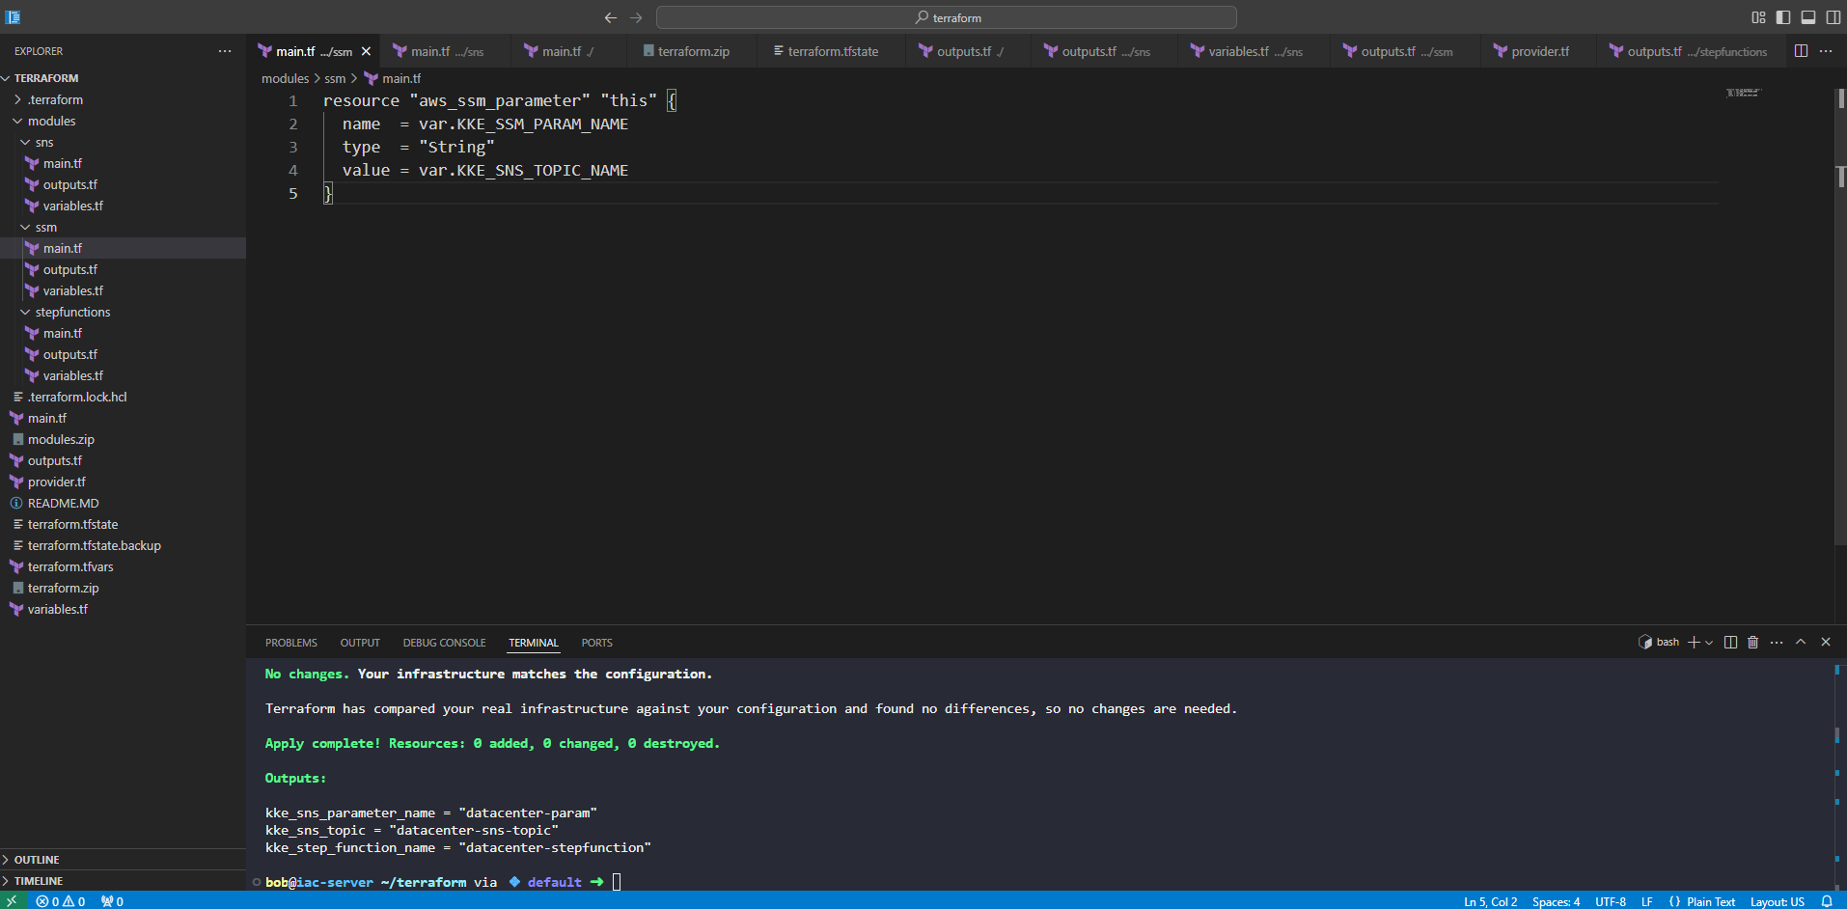Toggle the primary side bar visibility
The width and height of the screenshot is (1847, 909).
click(1783, 17)
